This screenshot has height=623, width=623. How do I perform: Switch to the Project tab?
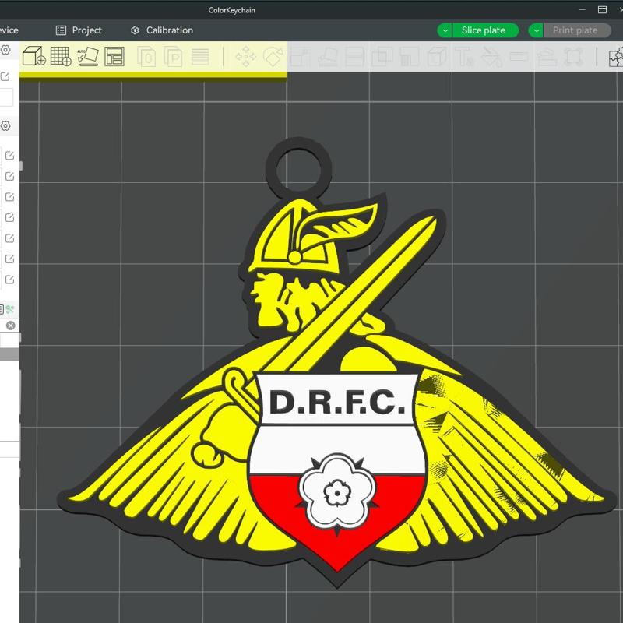pyautogui.click(x=79, y=30)
